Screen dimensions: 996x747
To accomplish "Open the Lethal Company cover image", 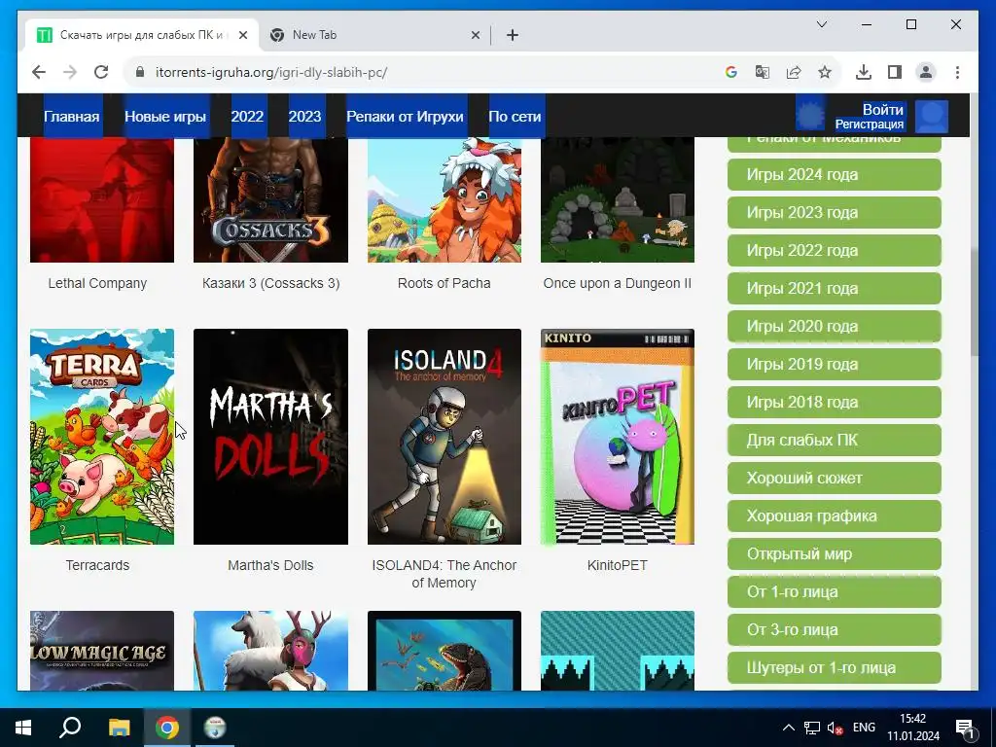I will pos(101,200).
